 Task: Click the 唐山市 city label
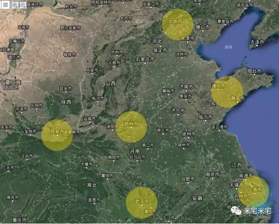(x=203, y=27)
